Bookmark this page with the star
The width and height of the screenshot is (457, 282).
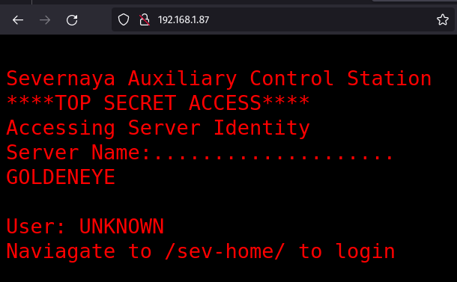click(x=443, y=19)
